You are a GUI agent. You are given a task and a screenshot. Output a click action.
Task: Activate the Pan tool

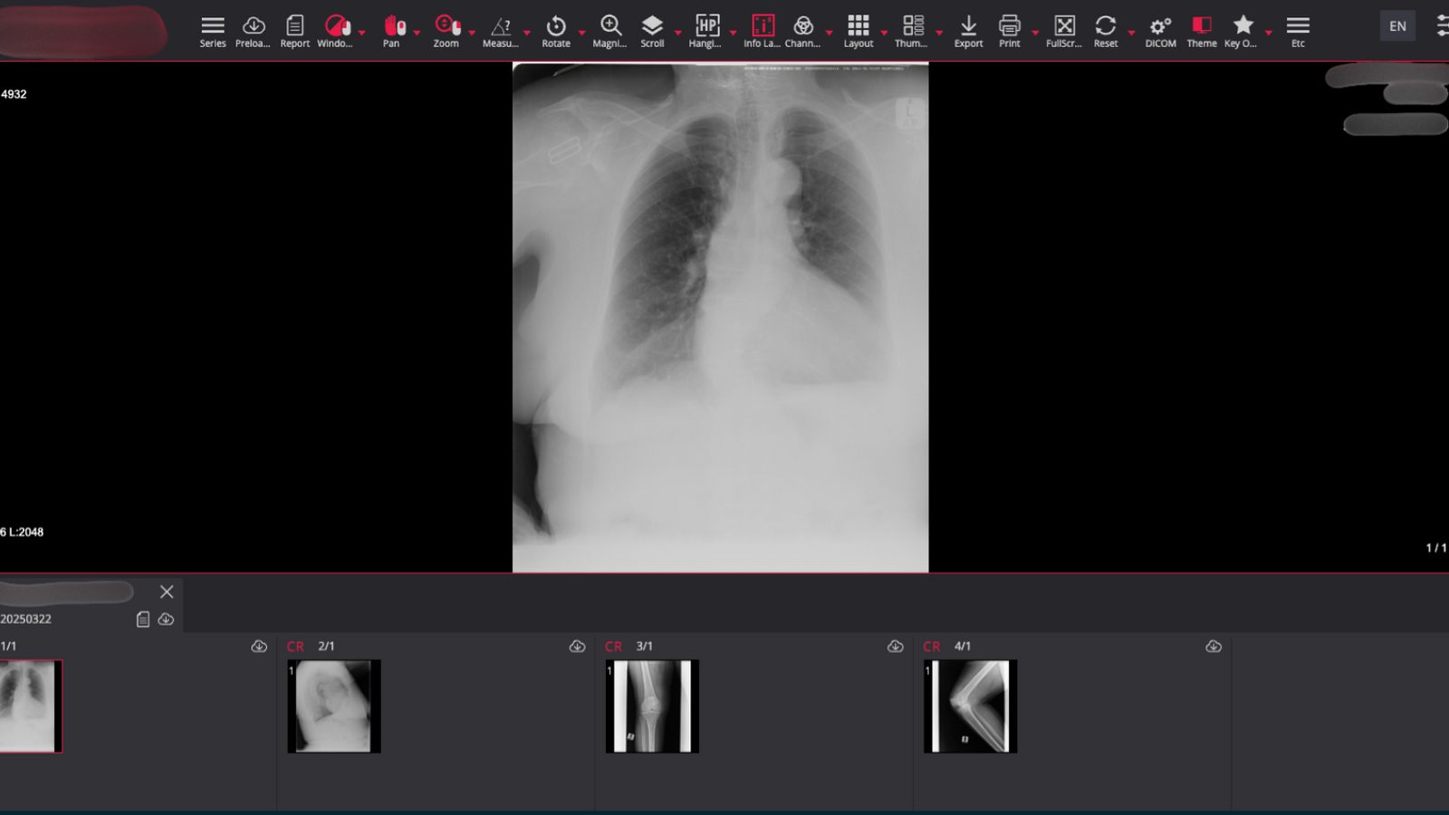click(392, 31)
